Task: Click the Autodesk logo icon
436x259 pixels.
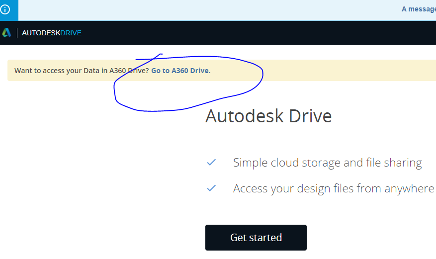Action: 6,33
